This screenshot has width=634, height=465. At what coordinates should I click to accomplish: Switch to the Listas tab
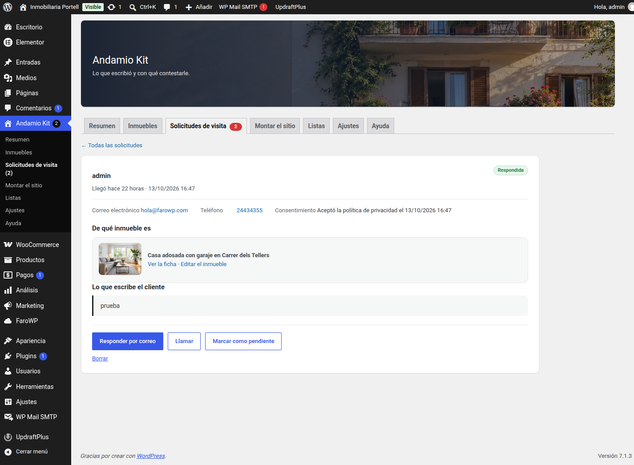click(316, 126)
